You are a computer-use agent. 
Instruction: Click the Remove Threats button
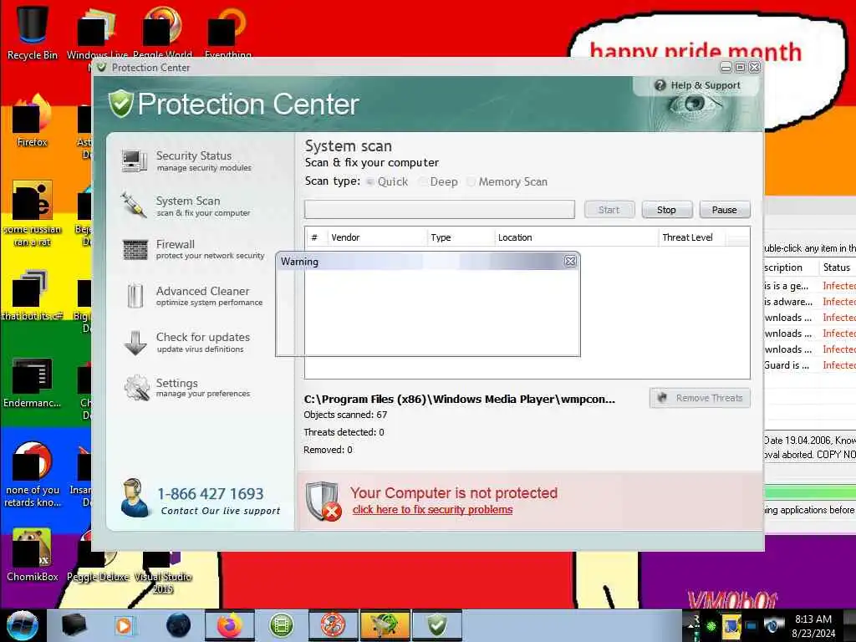tap(700, 398)
